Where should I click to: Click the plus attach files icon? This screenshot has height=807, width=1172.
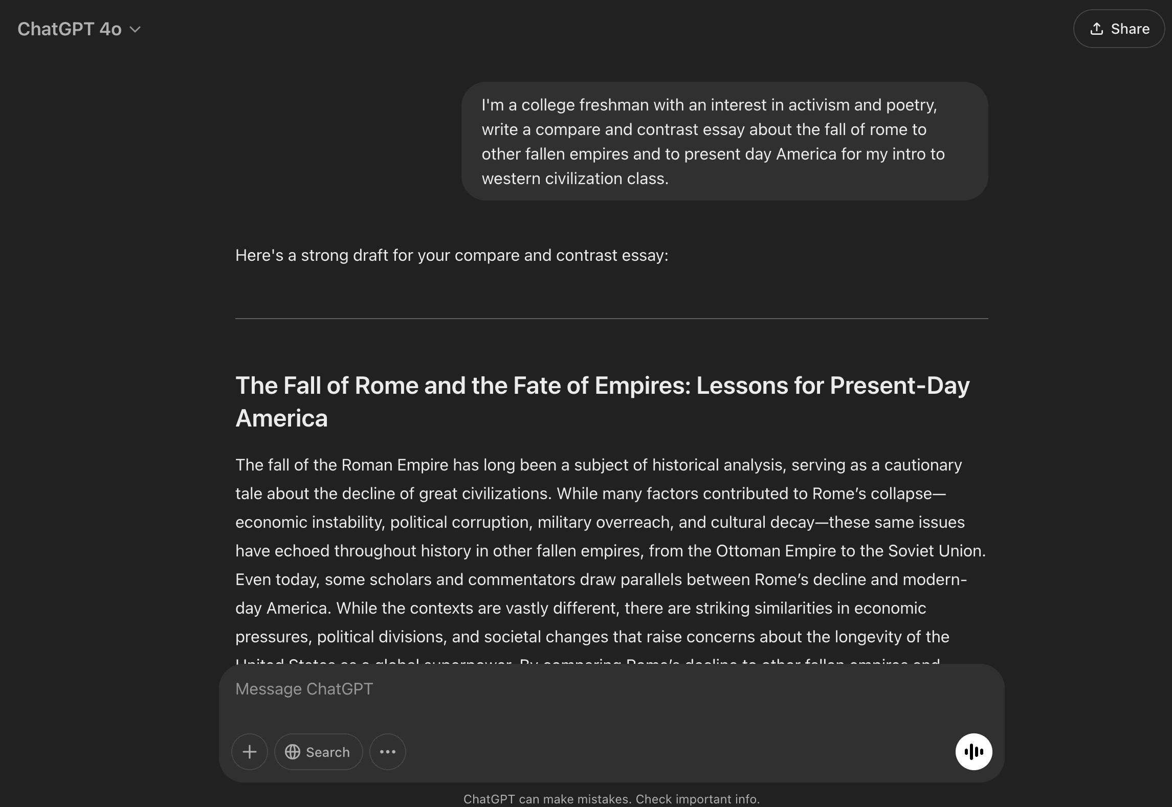tap(249, 752)
